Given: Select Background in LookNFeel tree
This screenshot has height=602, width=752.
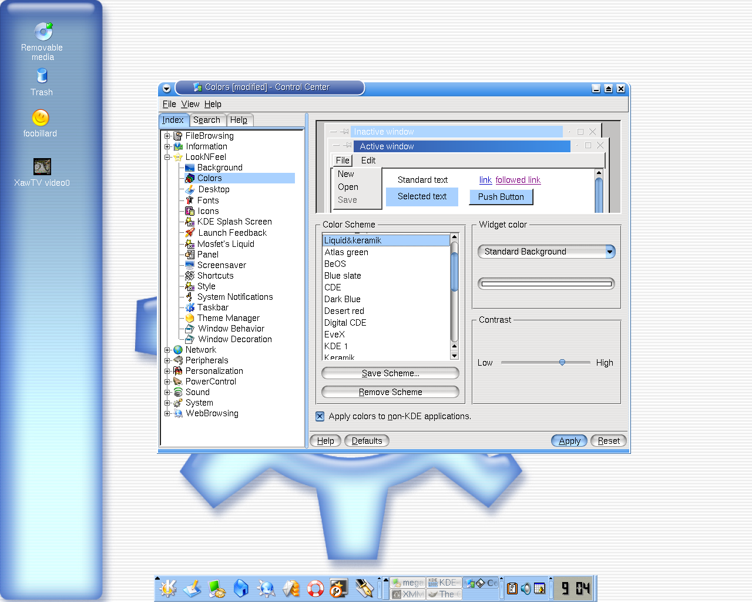Looking at the screenshot, I should point(220,168).
